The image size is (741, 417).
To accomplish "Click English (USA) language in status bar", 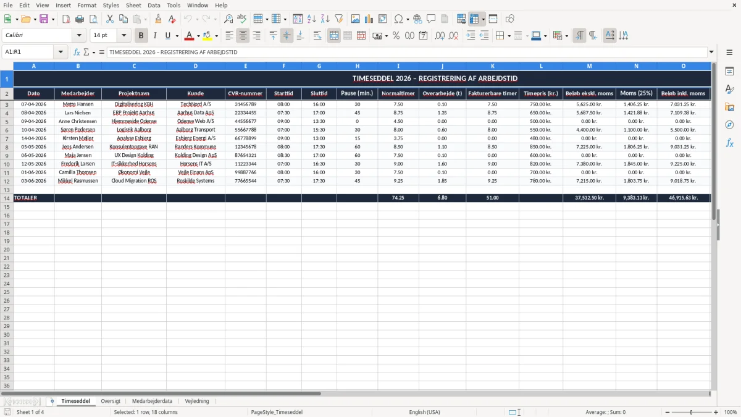I will pos(424,412).
